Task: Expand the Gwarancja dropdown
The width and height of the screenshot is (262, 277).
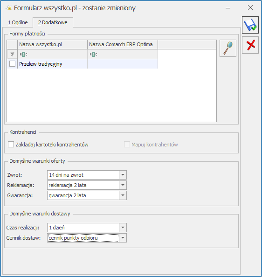Action: (x=123, y=195)
